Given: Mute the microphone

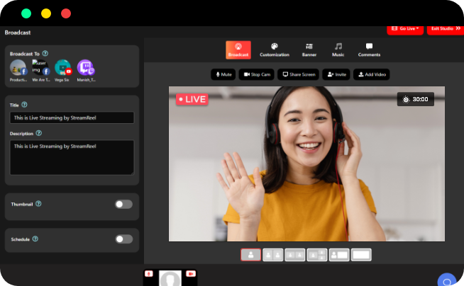Looking at the screenshot, I should click(223, 74).
